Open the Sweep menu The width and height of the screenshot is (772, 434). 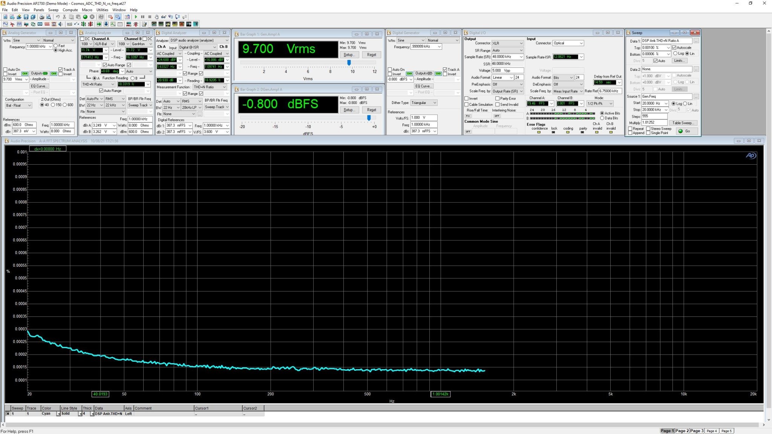tap(53, 10)
